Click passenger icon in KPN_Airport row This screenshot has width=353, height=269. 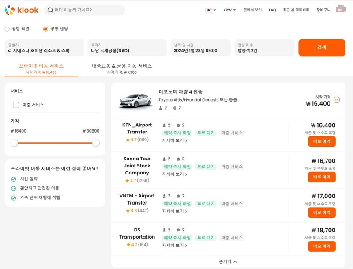click(x=164, y=125)
